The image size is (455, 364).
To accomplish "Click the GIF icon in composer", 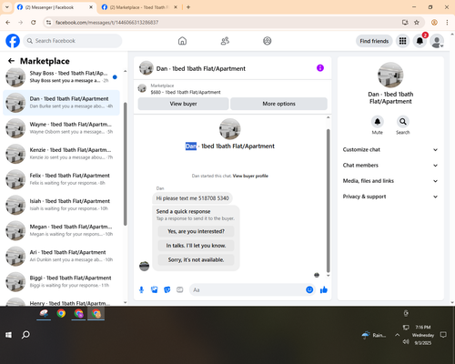I will pyautogui.click(x=180, y=290).
